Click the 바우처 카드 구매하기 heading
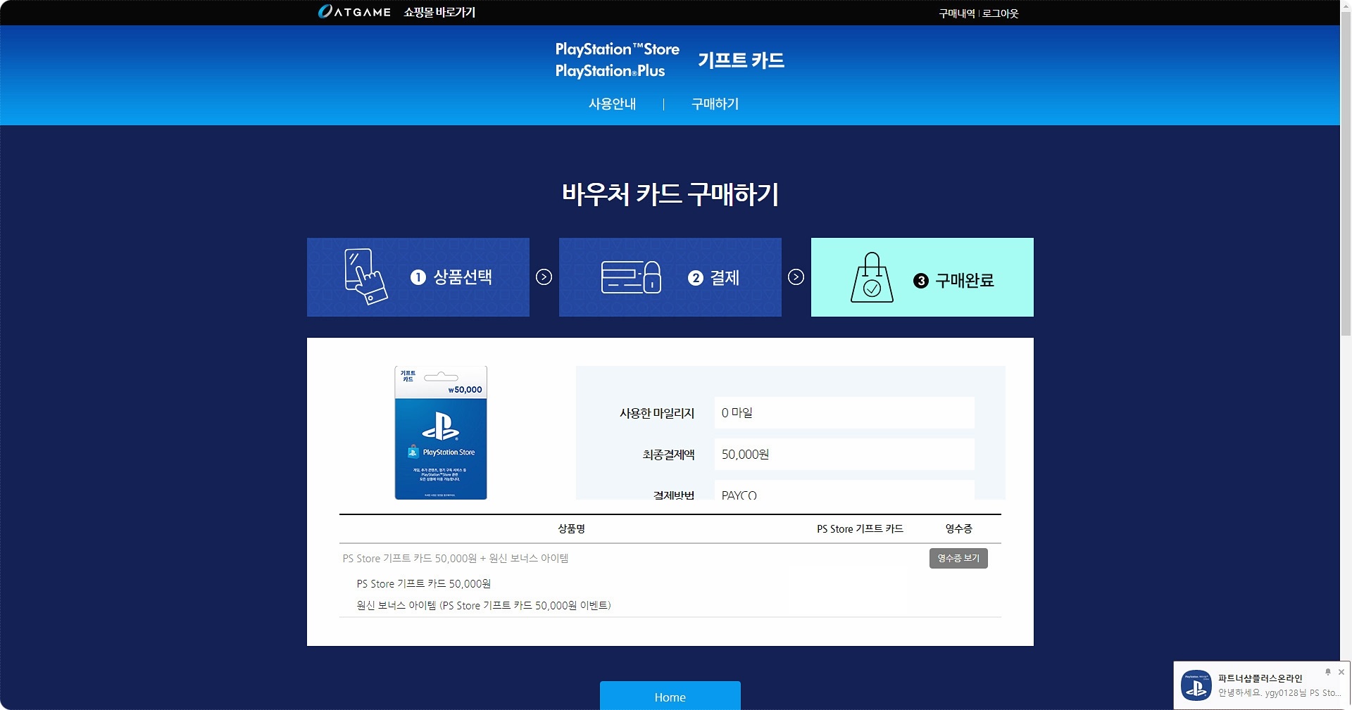 pos(670,194)
